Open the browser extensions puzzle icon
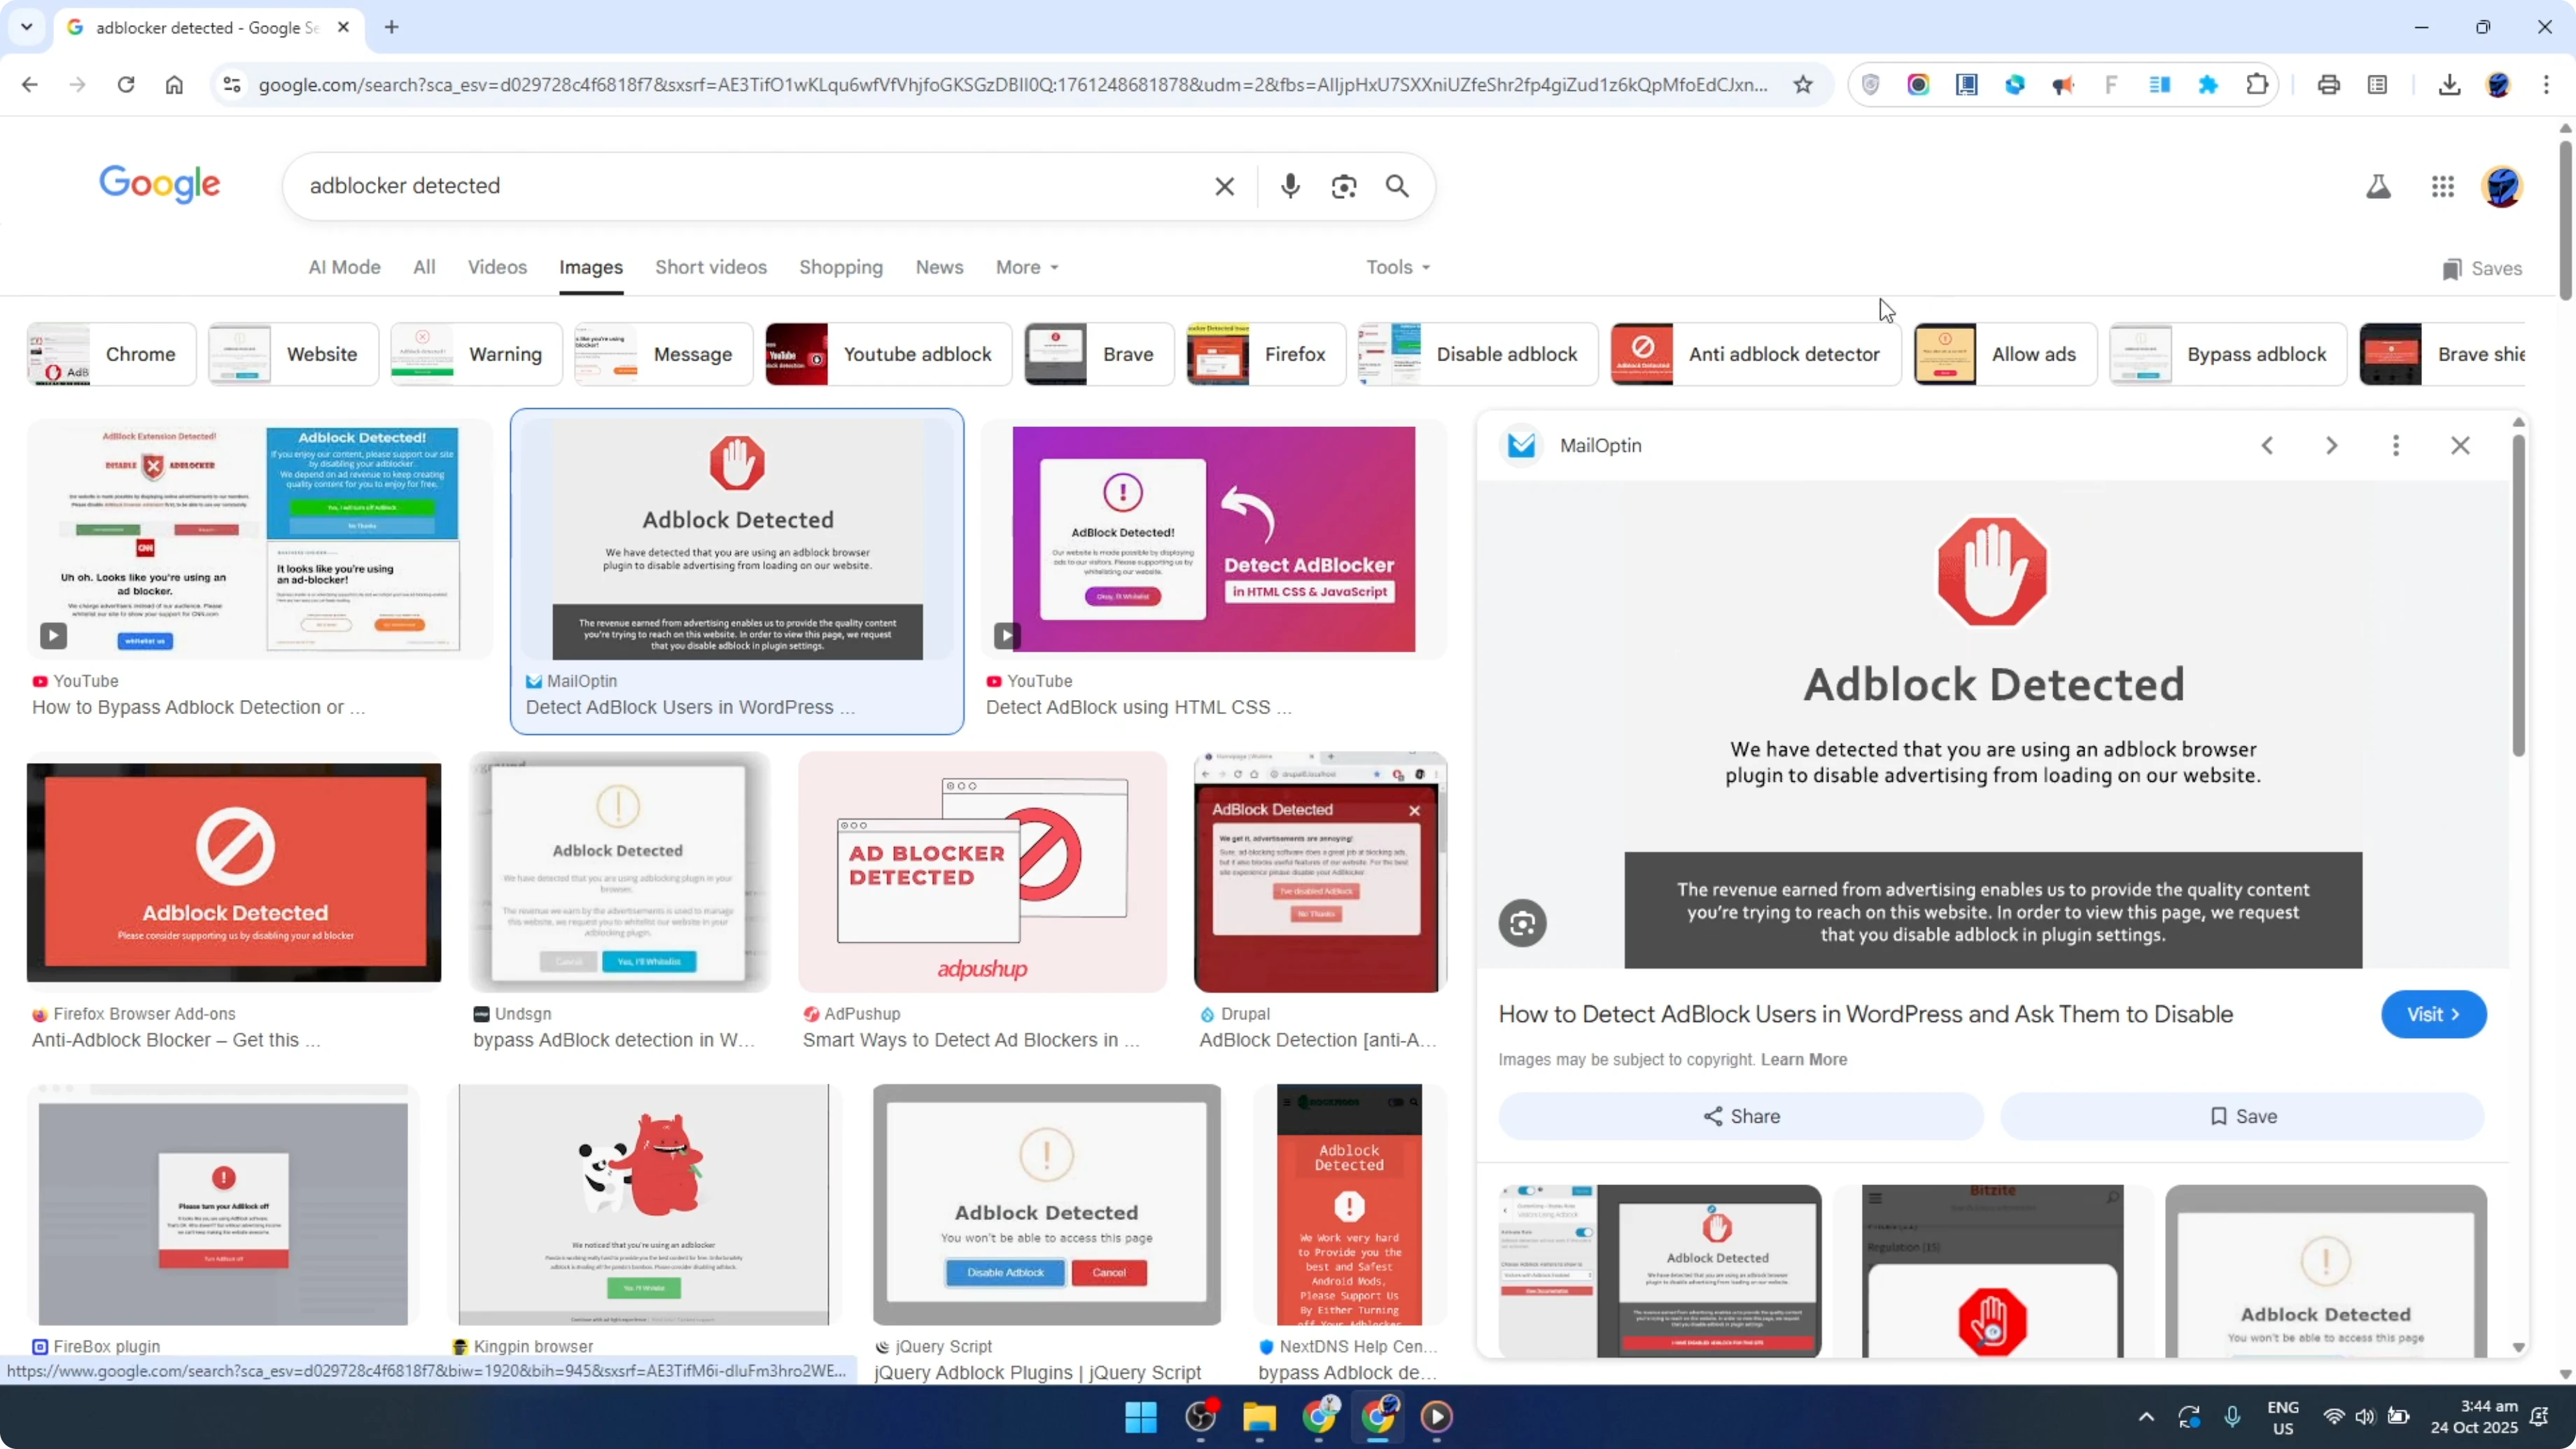Screen dimensions: 2576x1449 (2257, 84)
